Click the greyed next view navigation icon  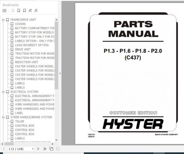tap(58, 149)
